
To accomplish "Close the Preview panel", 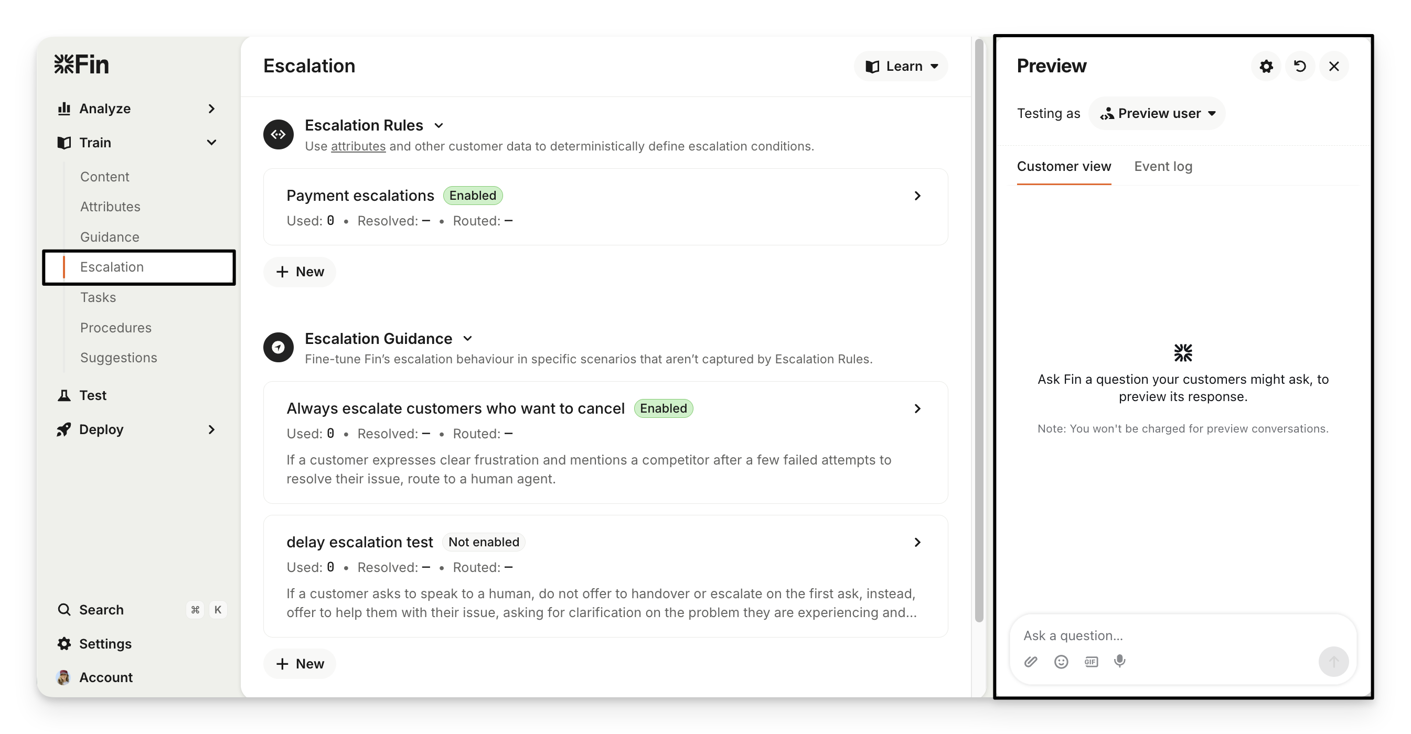I will 1334,66.
